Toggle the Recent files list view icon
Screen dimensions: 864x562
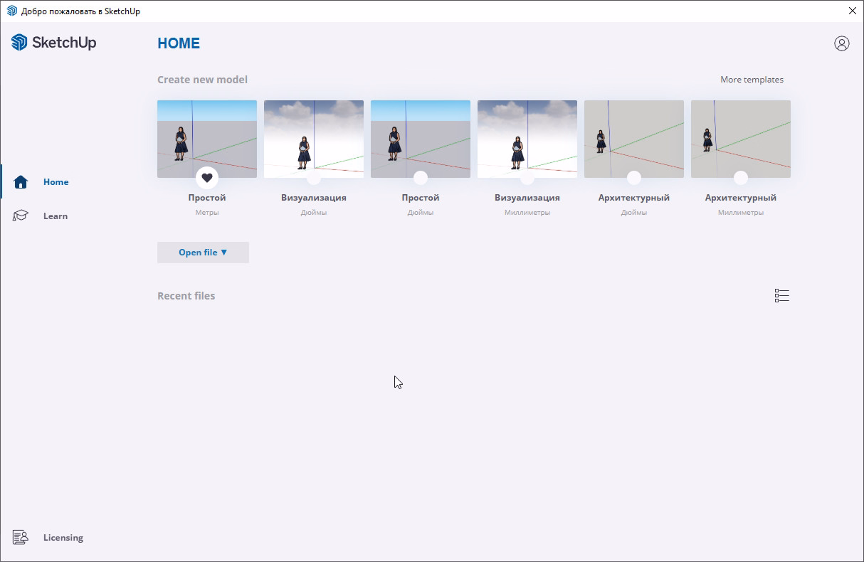point(781,296)
